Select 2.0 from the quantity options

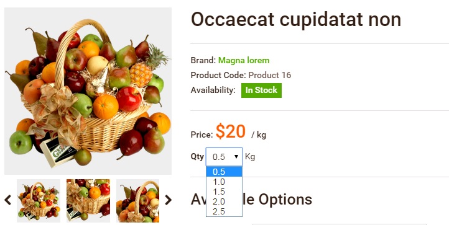[x=224, y=201]
